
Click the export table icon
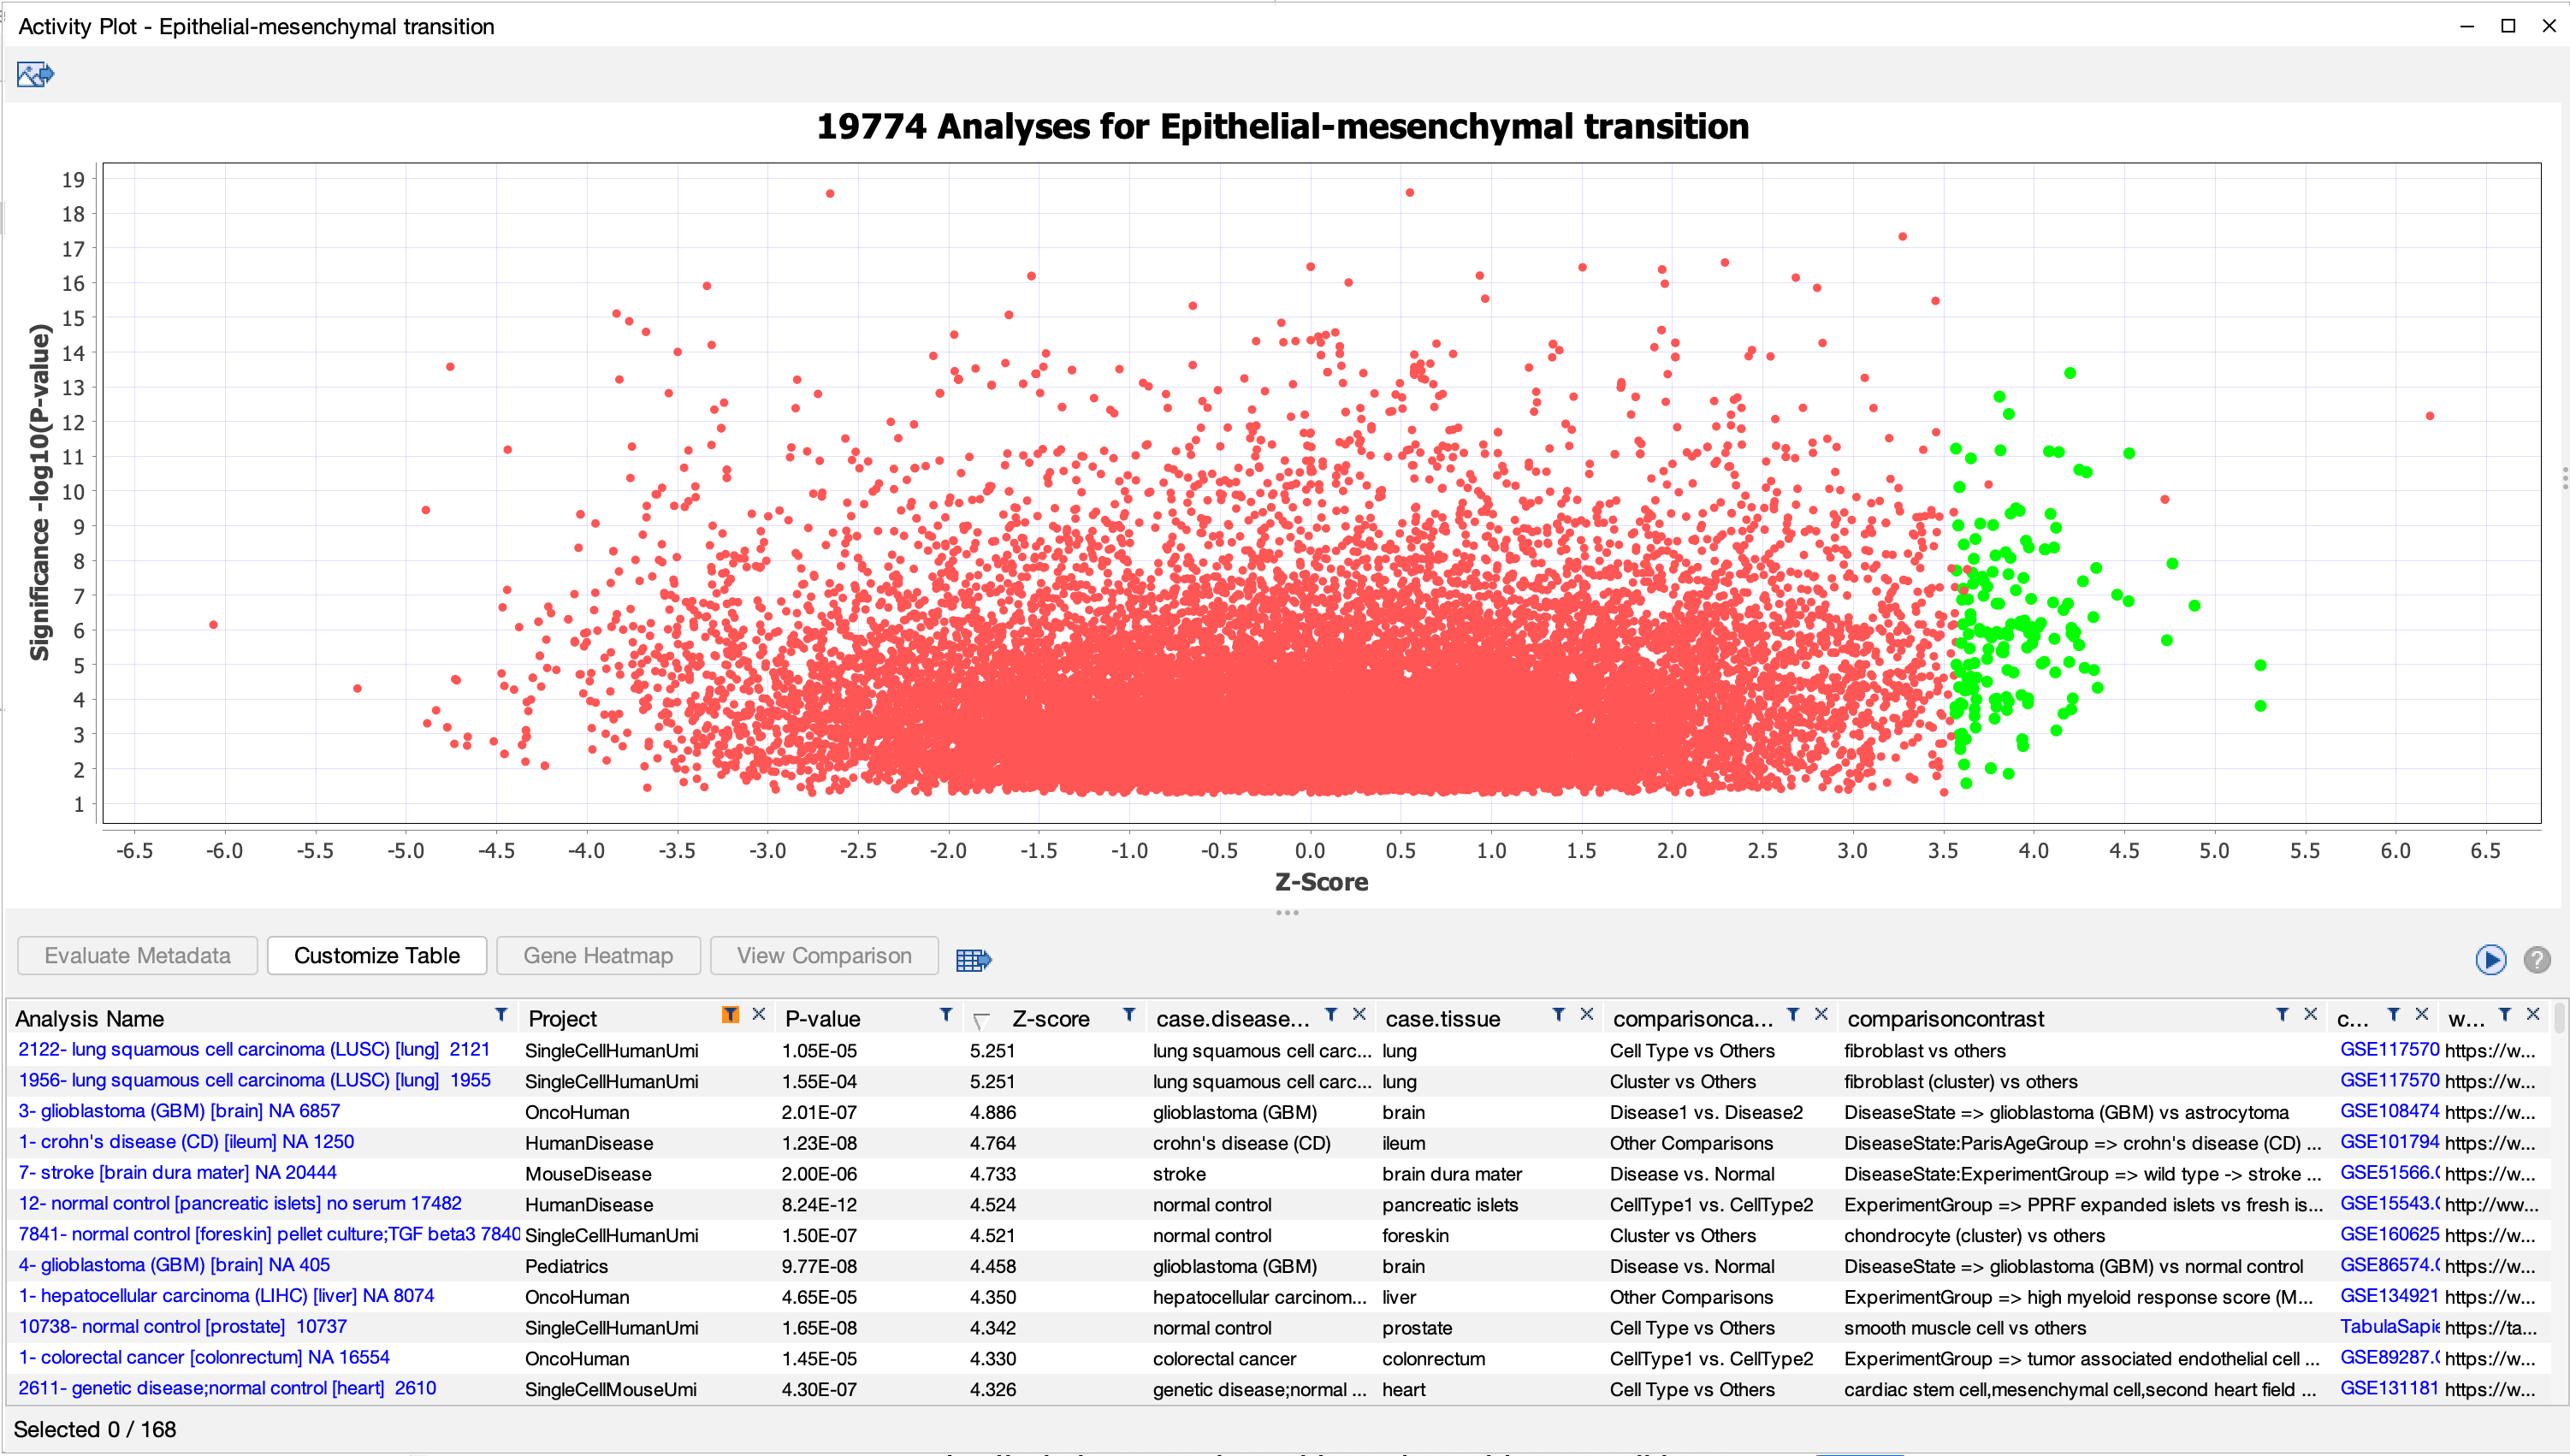(972, 959)
